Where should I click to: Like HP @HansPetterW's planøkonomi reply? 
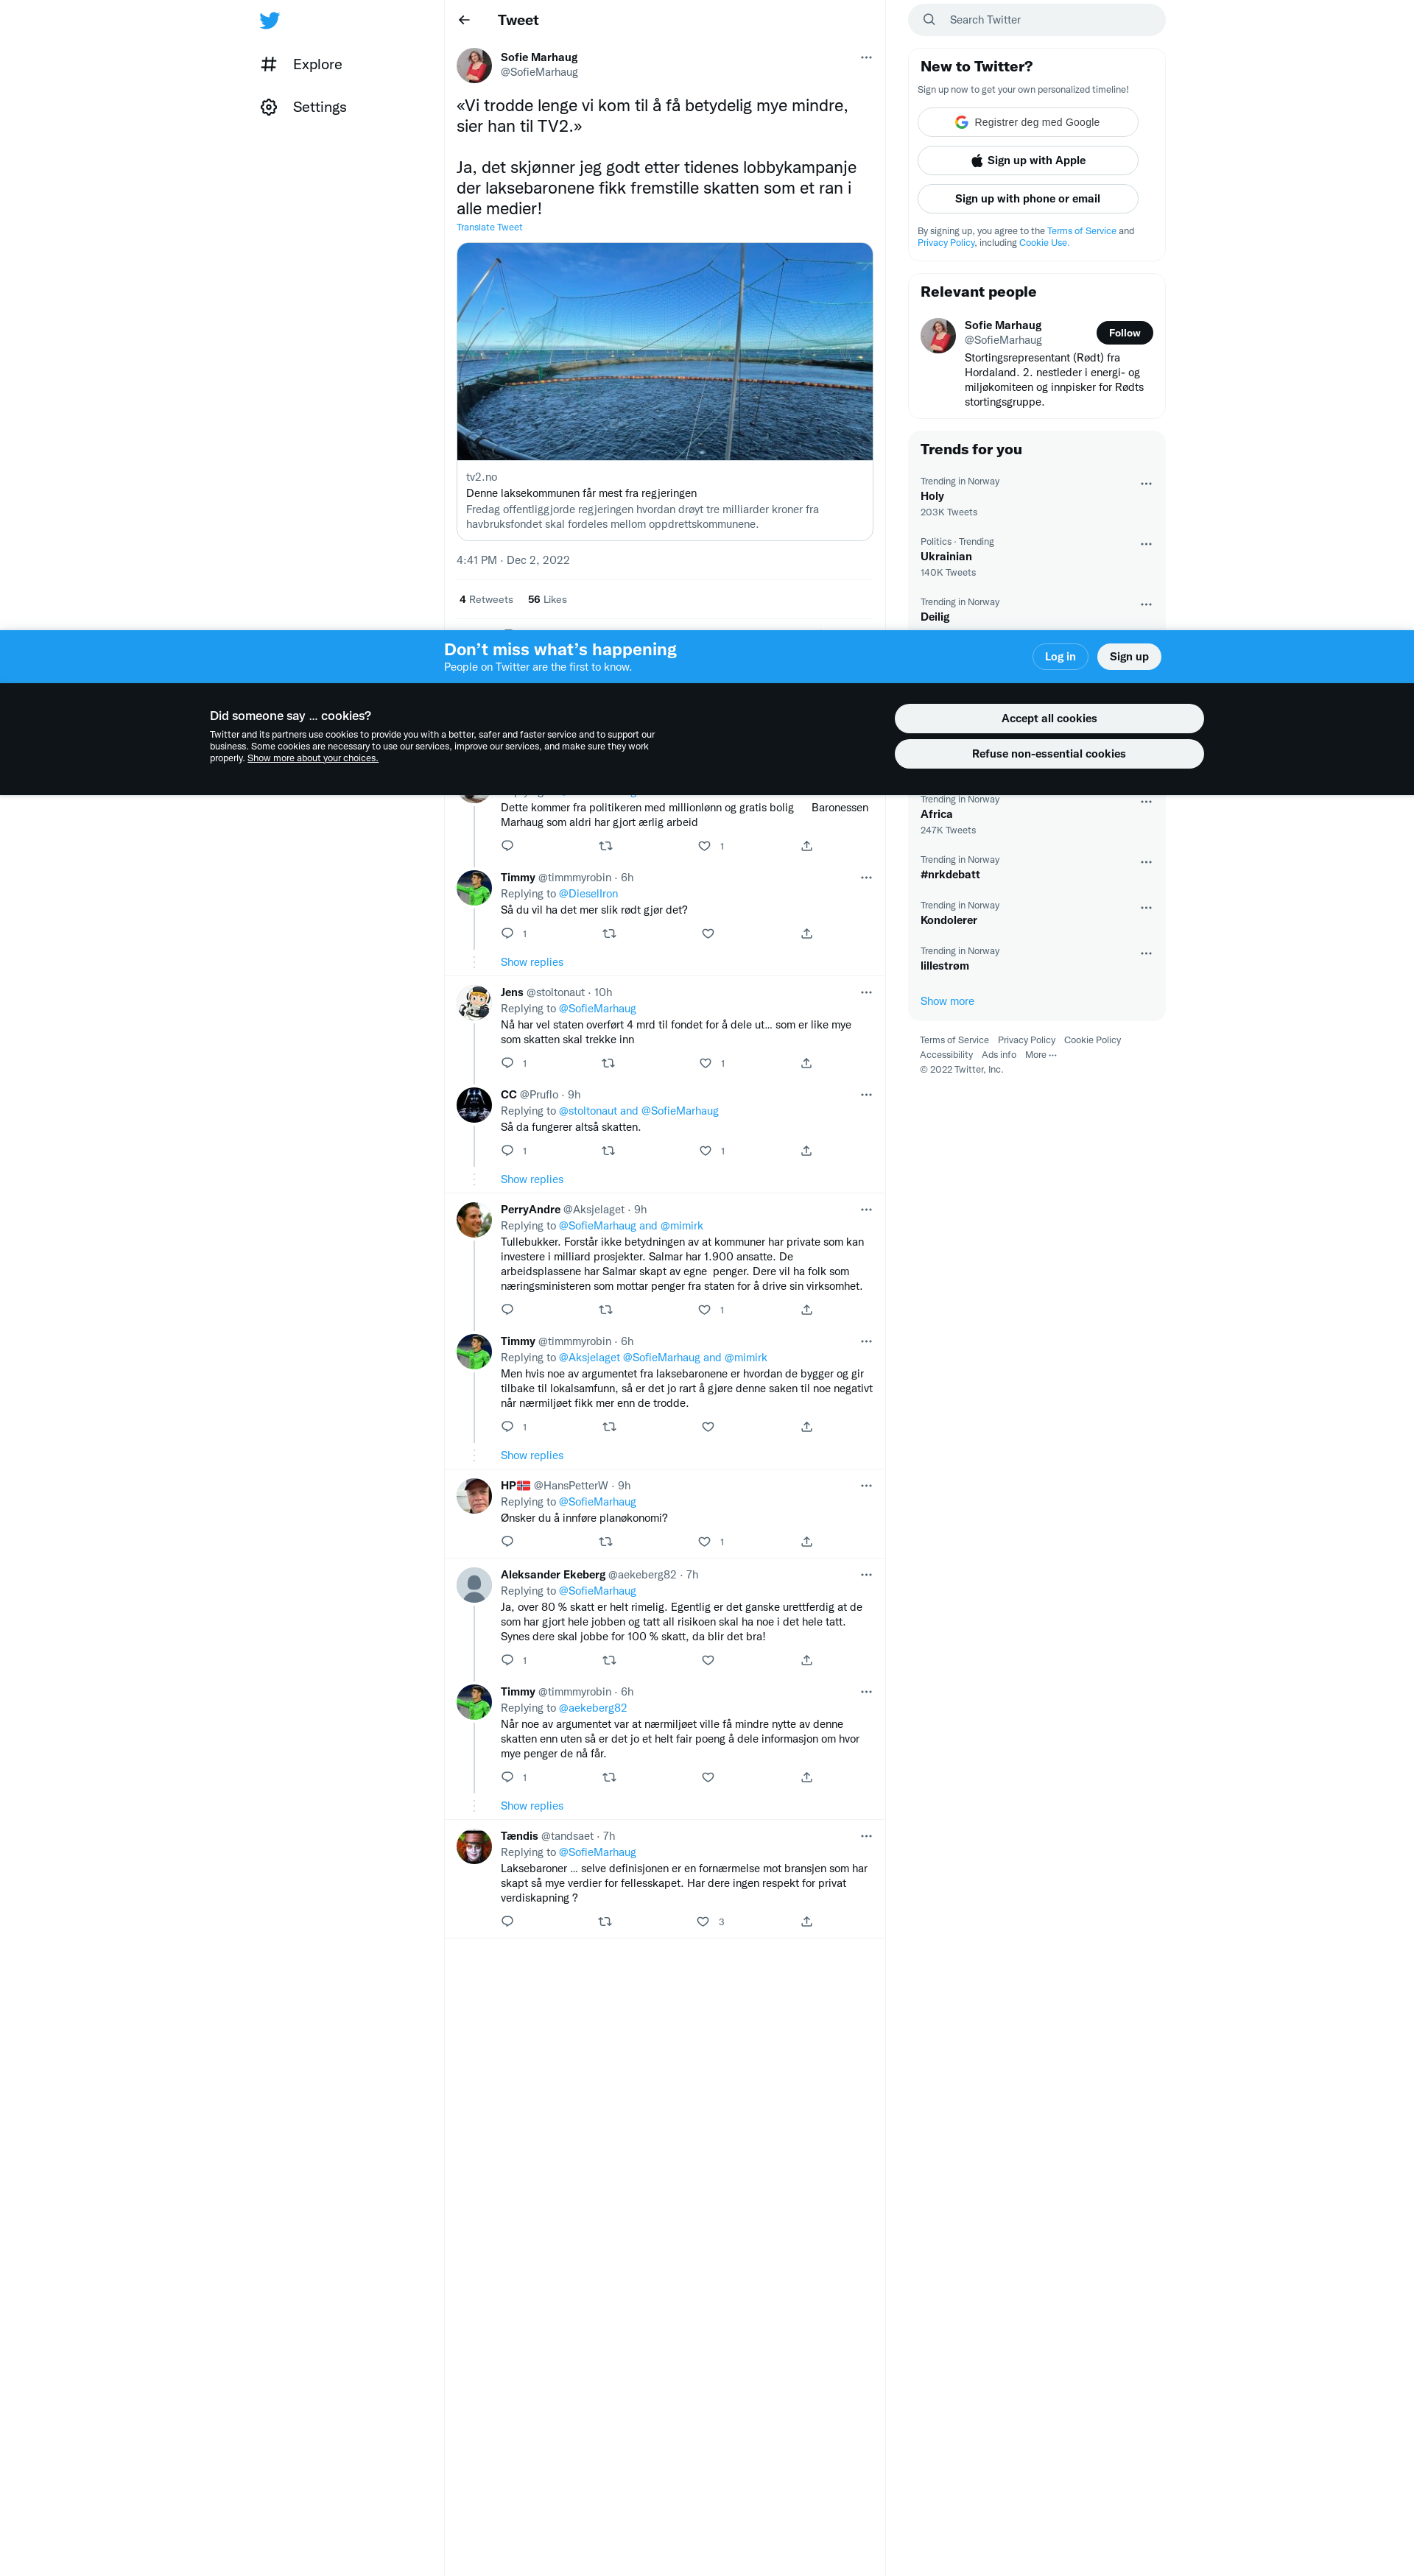pos(704,1542)
